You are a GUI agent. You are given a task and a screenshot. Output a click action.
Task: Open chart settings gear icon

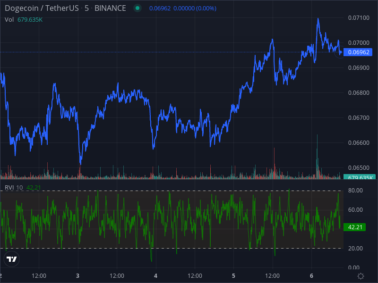click(x=361, y=276)
